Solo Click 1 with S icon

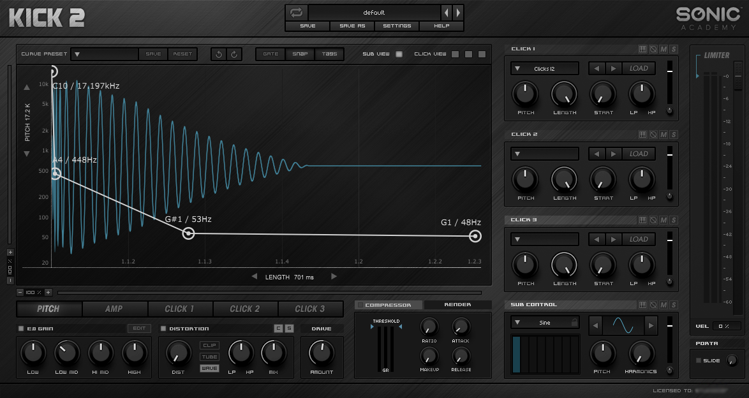674,49
